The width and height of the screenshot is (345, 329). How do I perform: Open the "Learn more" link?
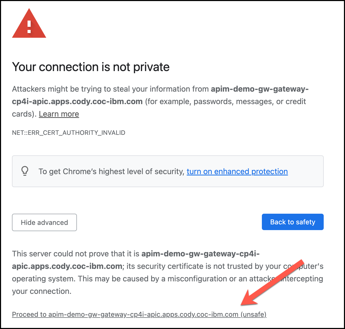pyautogui.click(x=59, y=114)
